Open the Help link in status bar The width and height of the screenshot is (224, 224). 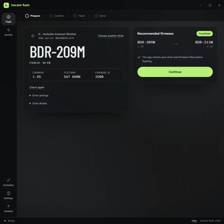(x=194, y=221)
